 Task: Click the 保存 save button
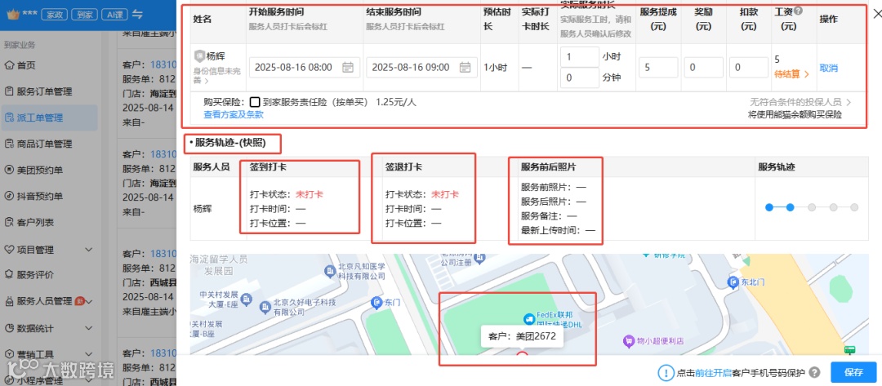tap(853, 372)
